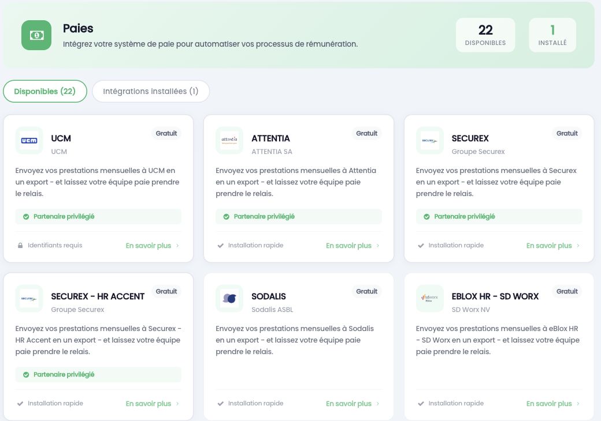Click Securex Partenaire privilégié check badge icon
Screen dimensions: 601x421
click(x=426, y=217)
